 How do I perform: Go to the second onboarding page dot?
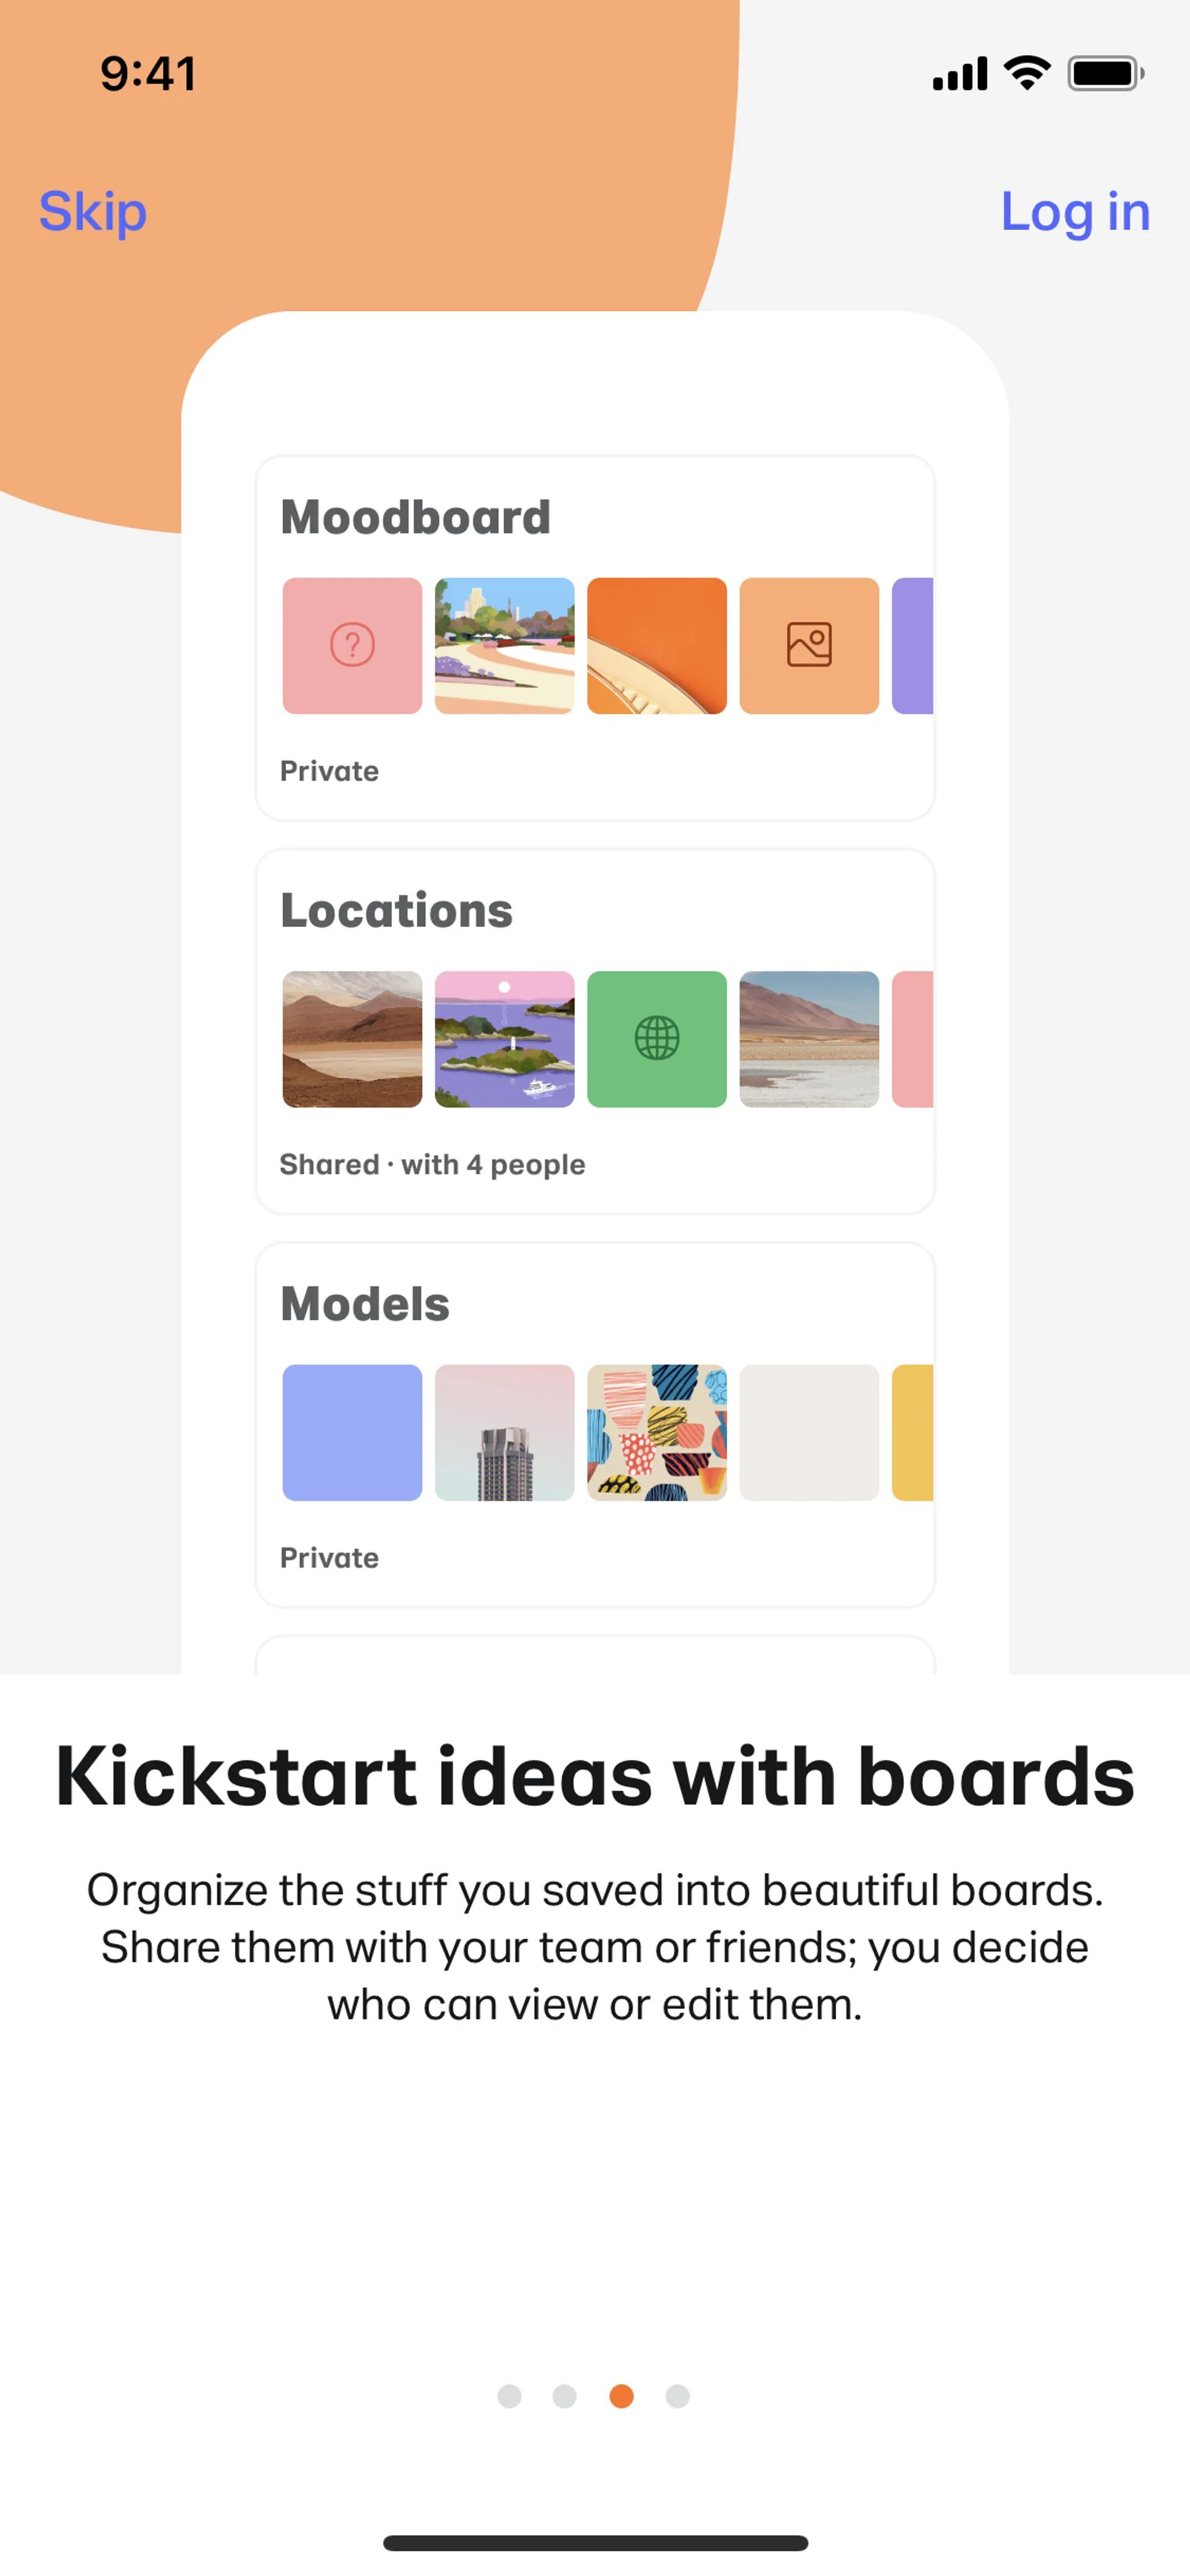point(565,2396)
